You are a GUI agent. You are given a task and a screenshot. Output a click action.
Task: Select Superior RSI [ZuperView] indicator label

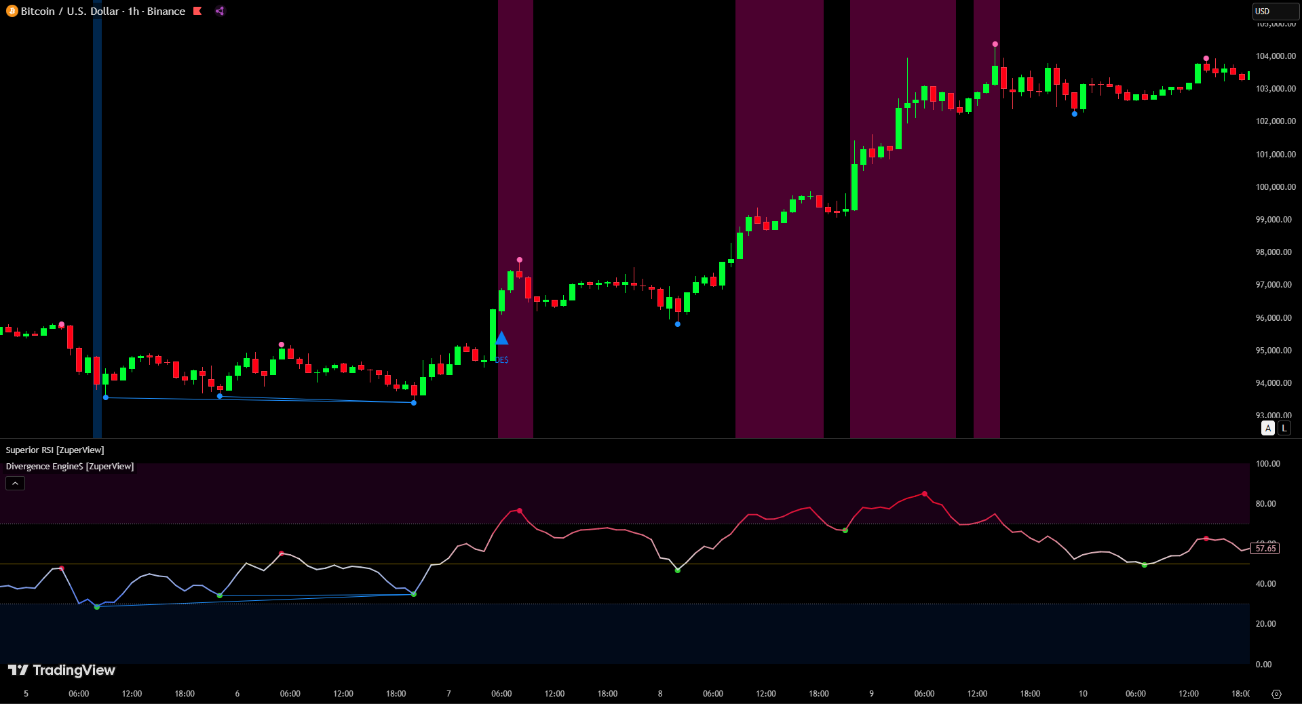pos(55,450)
